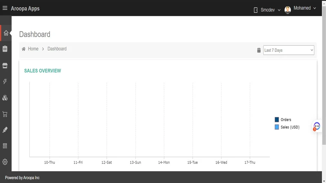Open the shopping cart sidebar icon
The height and width of the screenshot is (183, 326).
(x=5, y=114)
